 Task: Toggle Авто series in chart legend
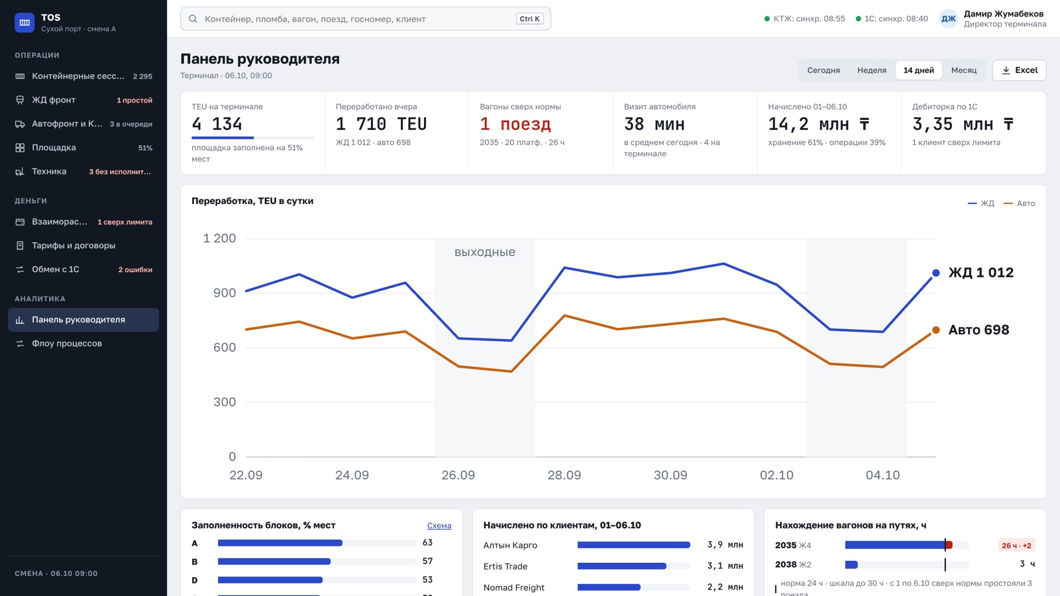(1020, 203)
